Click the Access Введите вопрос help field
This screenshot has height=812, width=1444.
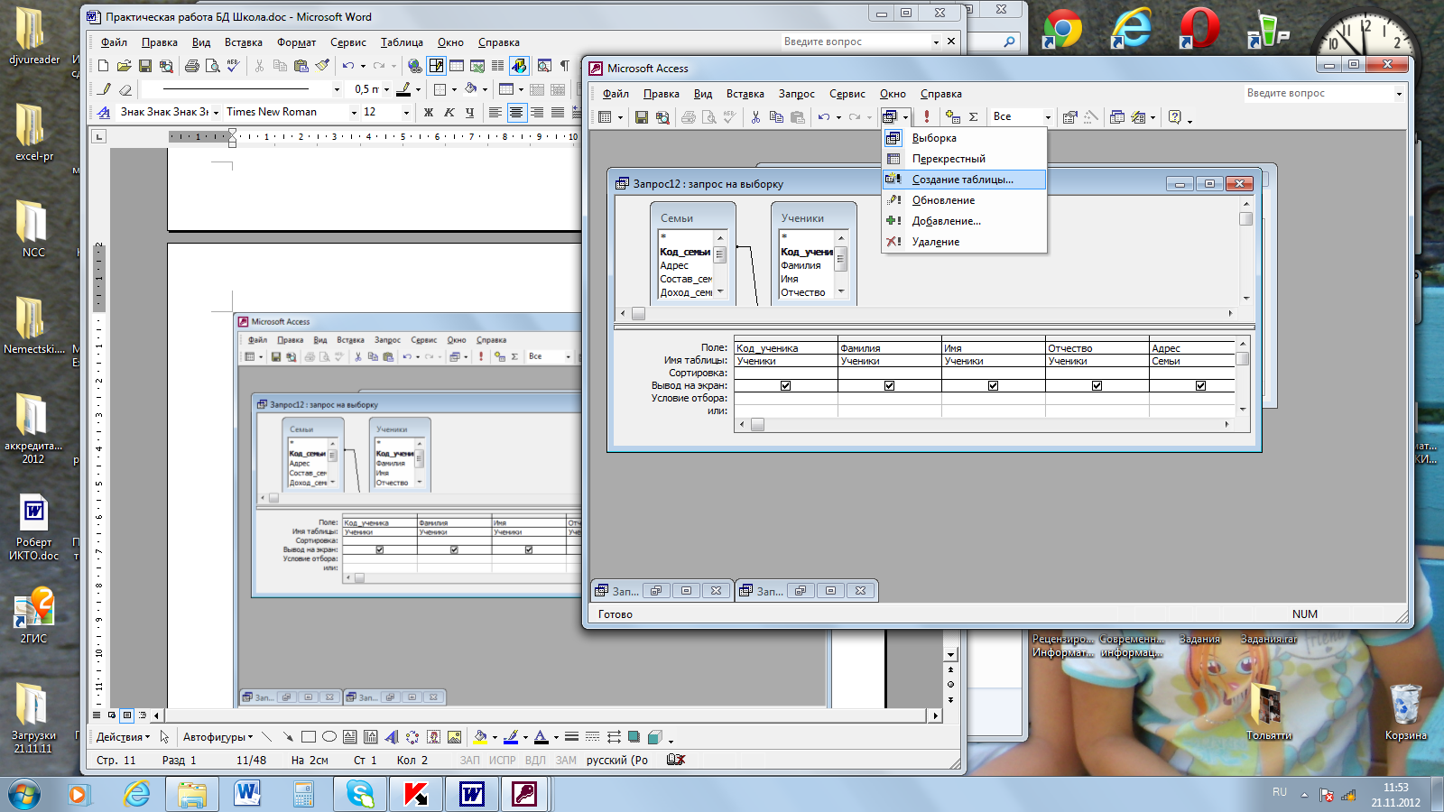click(x=1319, y=93)
